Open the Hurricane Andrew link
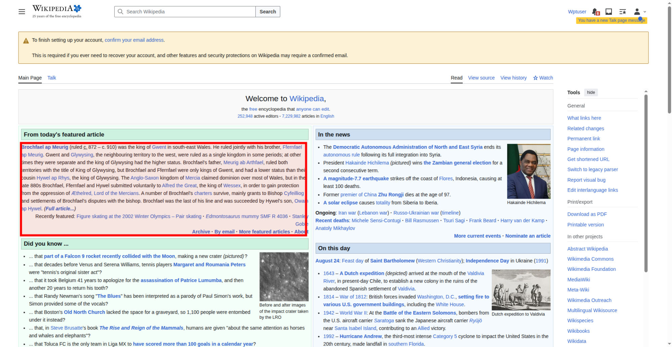 pyautogui.click(x=361, y=336)
